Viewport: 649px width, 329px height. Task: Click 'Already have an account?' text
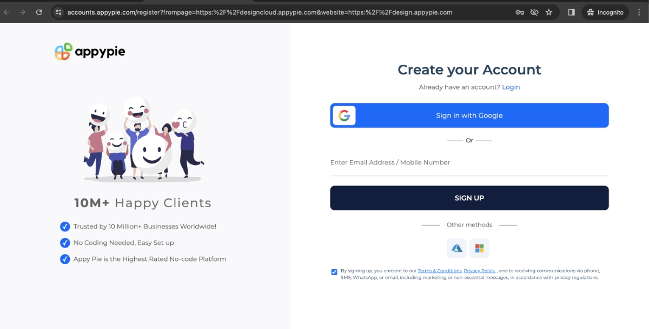pos(459,87)
